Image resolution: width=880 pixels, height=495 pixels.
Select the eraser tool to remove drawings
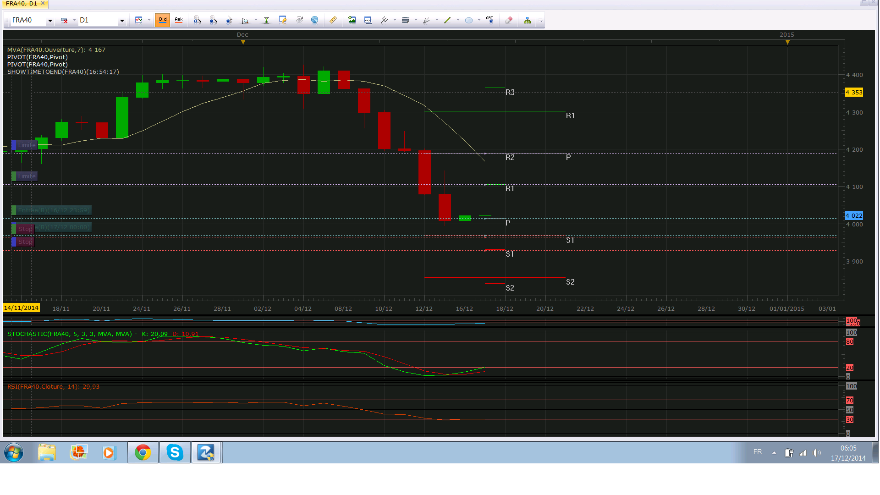509,20
